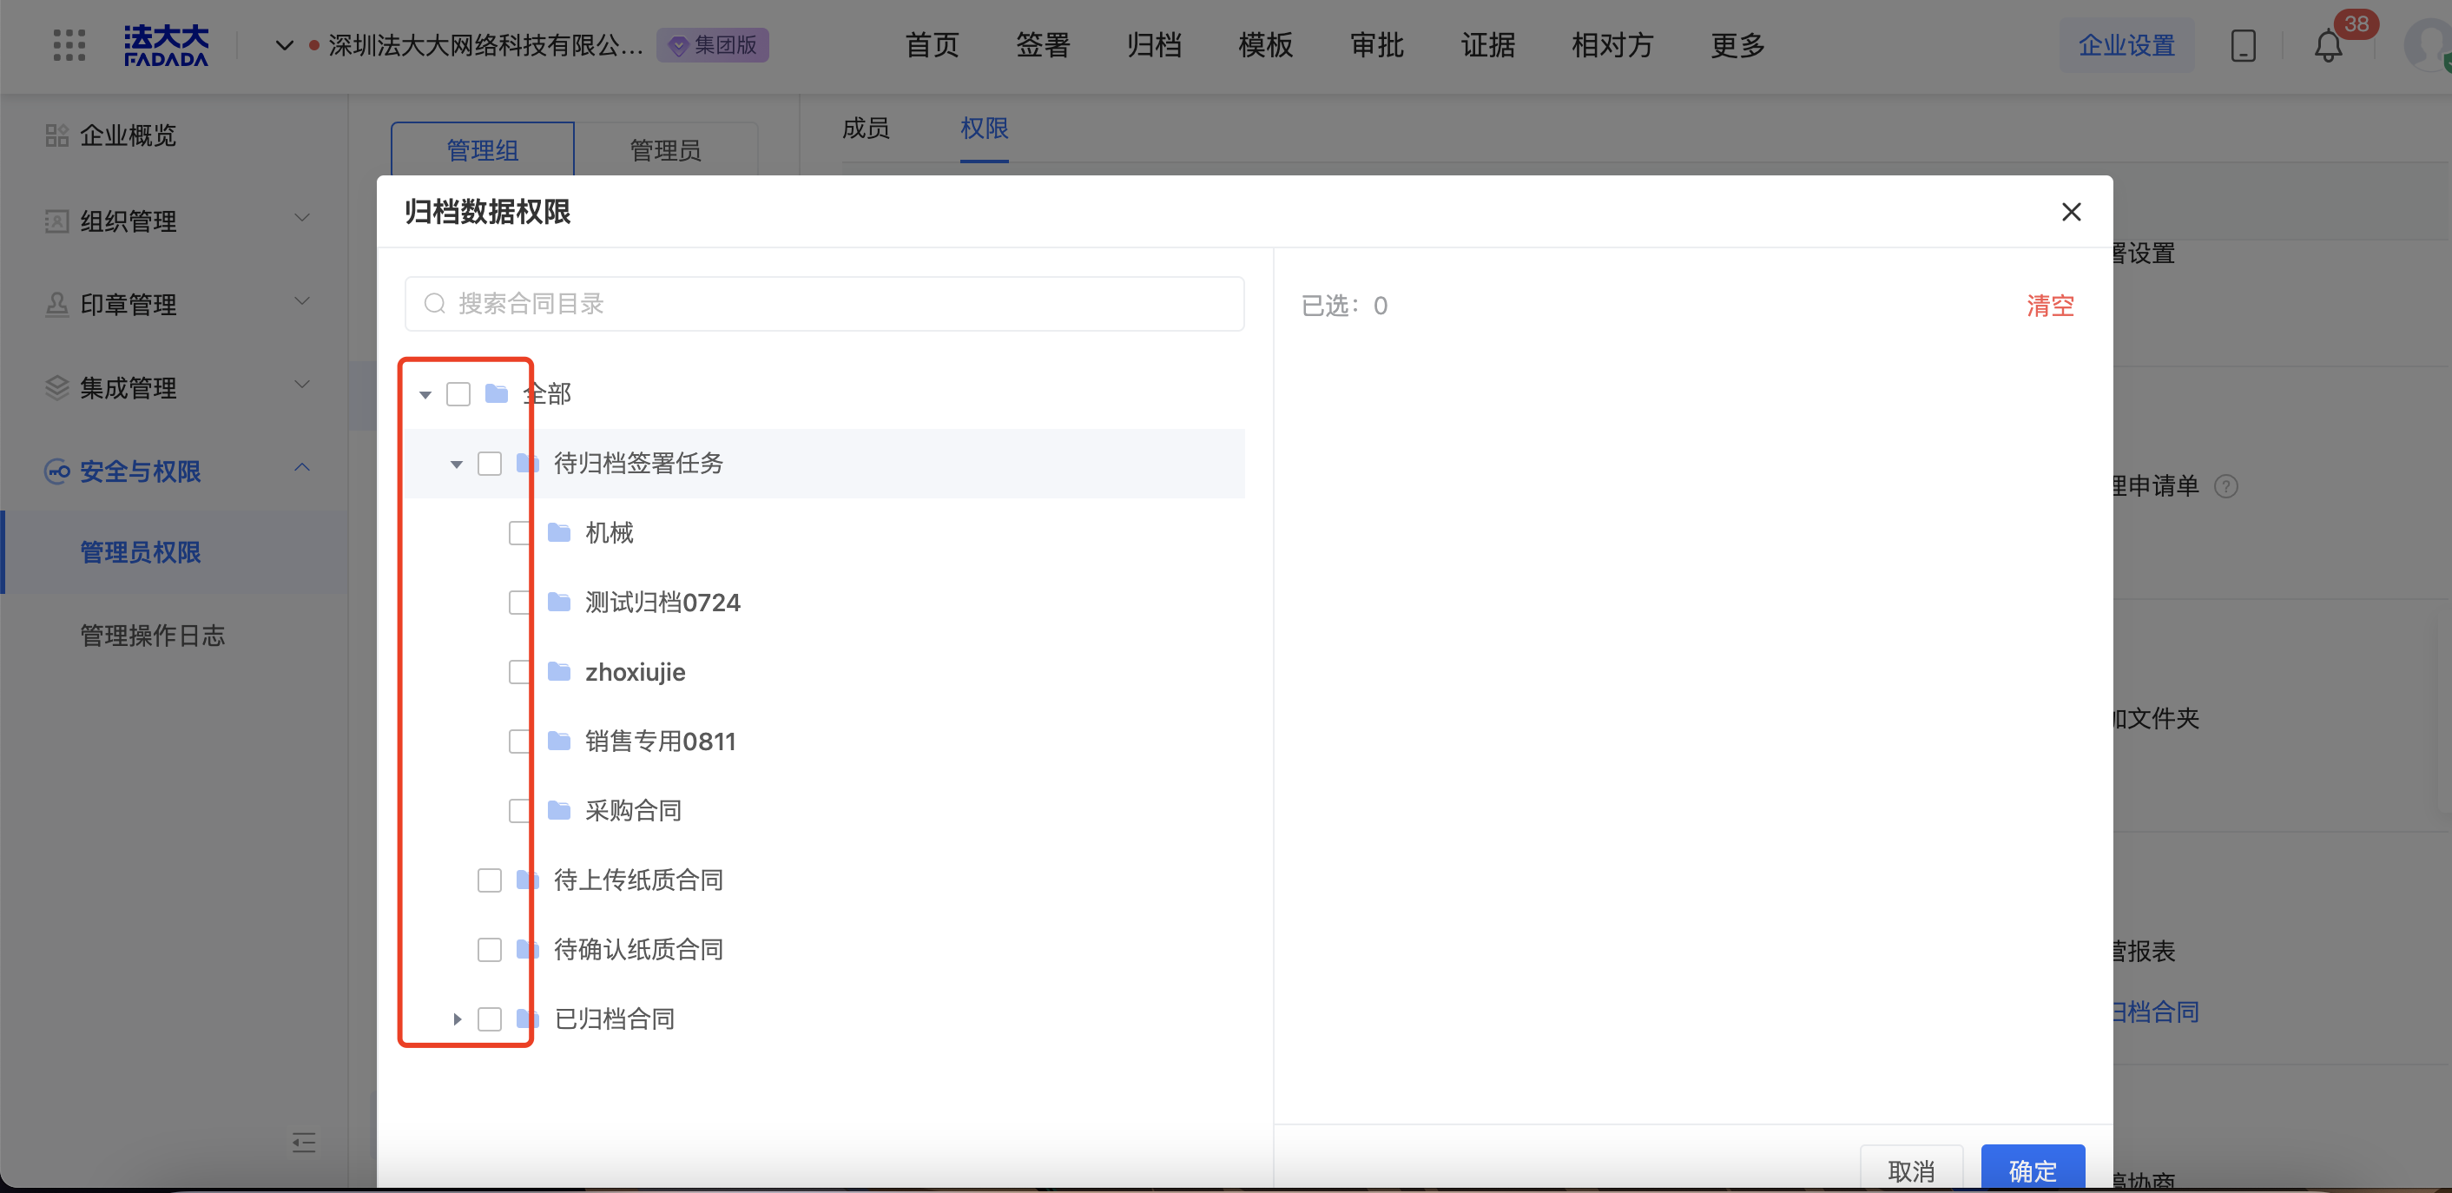This screenshot has width=2452, height=1193.
Task: Click the folder icon next to 全部
Action: point(497,393)
